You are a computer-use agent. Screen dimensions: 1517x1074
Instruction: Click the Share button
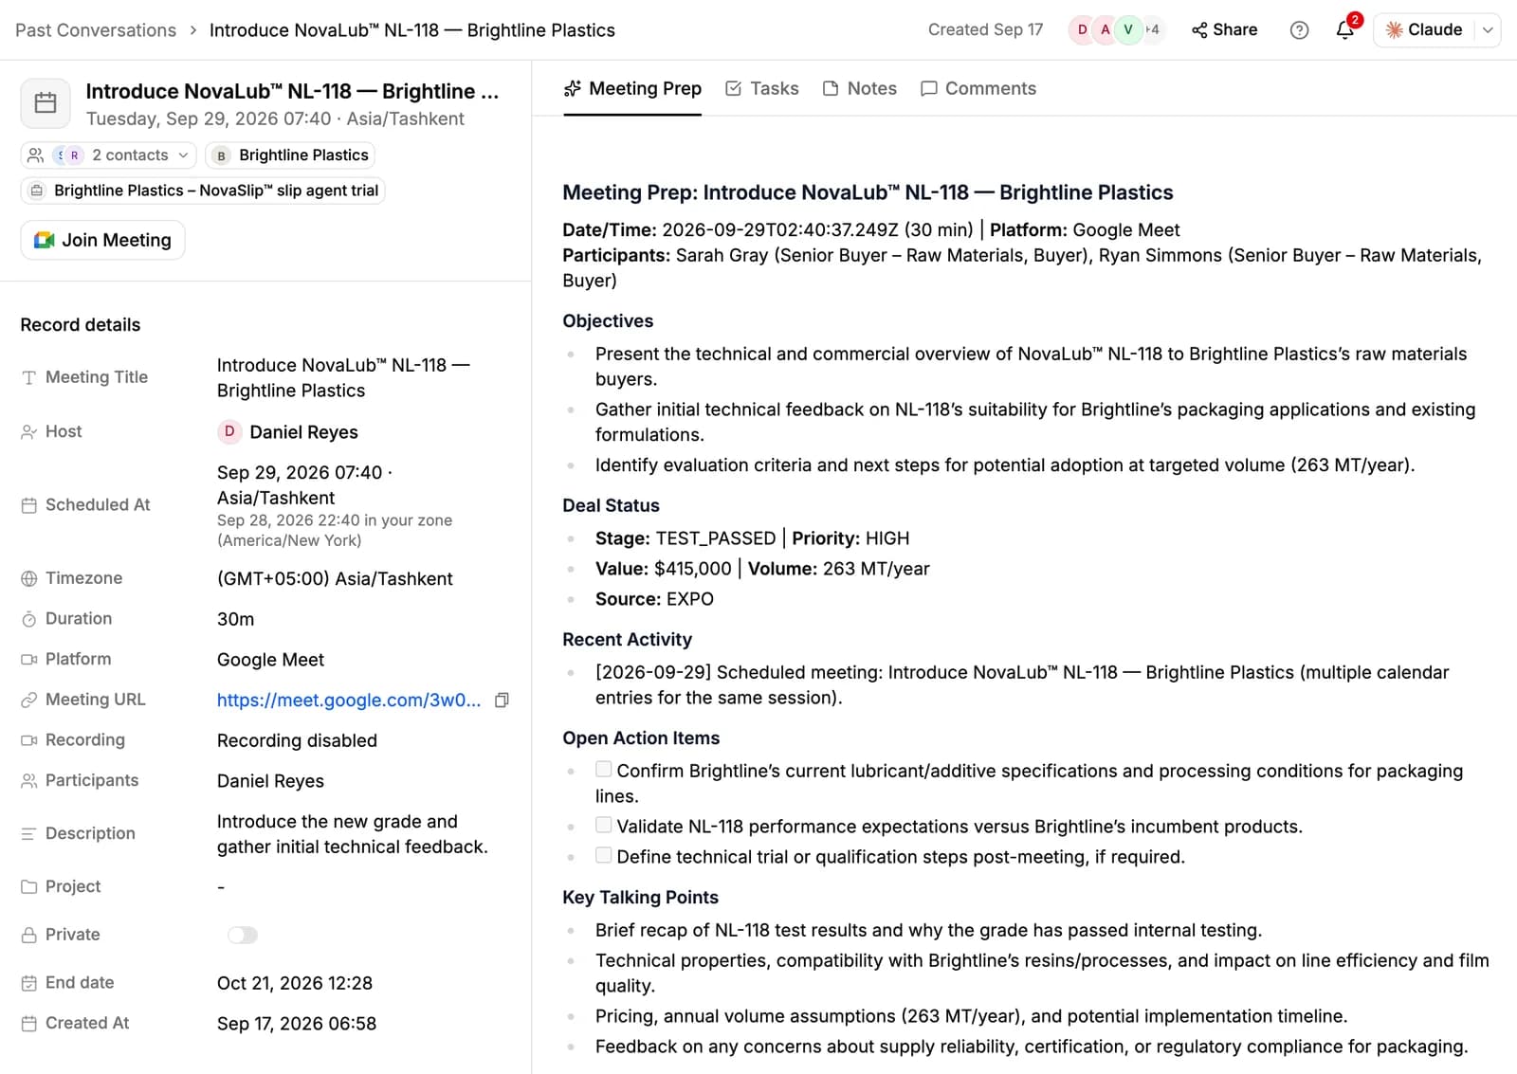point(1225,30)
